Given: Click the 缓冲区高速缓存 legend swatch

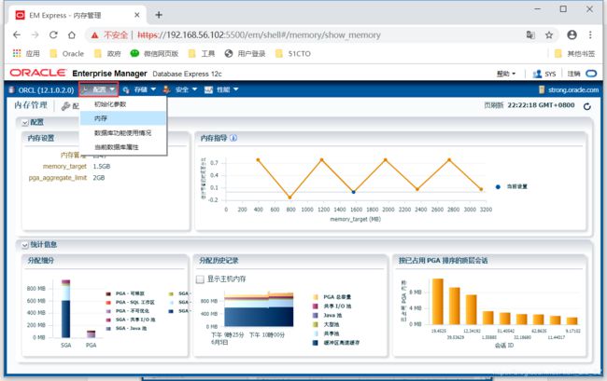Looking at the screenshot, I should (316, 343).
